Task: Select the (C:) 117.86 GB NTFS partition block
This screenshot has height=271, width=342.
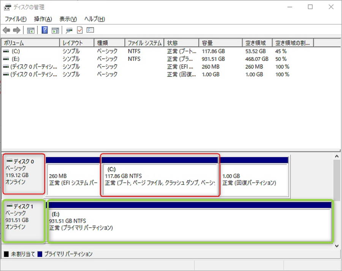Action: (160, 176)
